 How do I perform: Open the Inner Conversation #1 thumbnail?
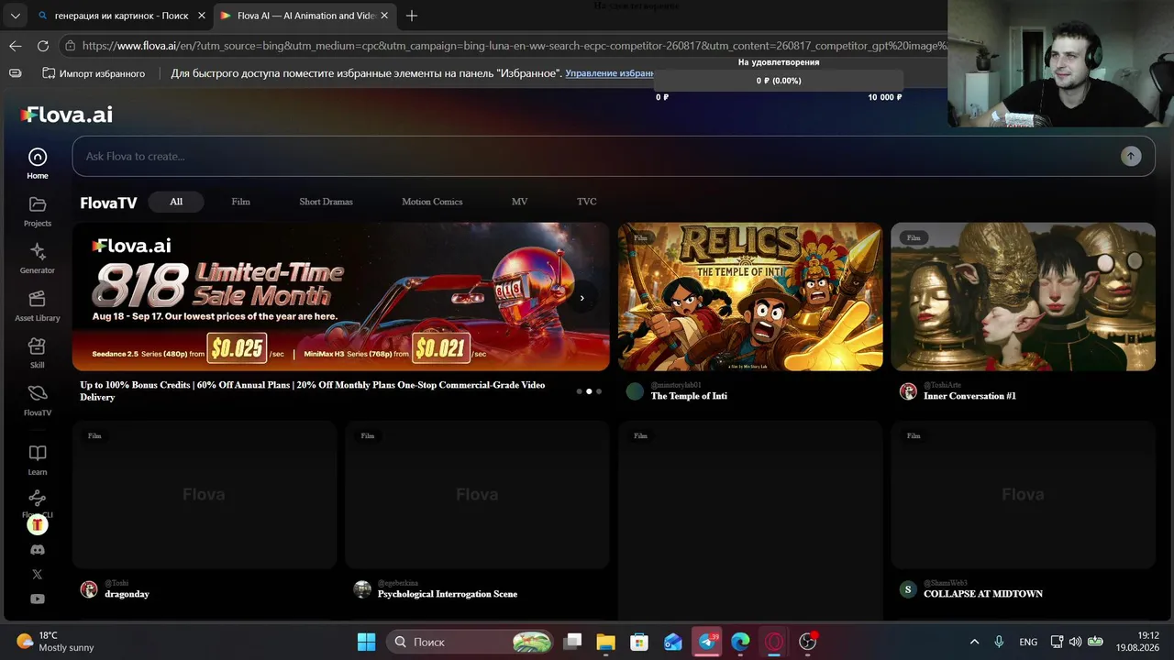coord(1023,297)
